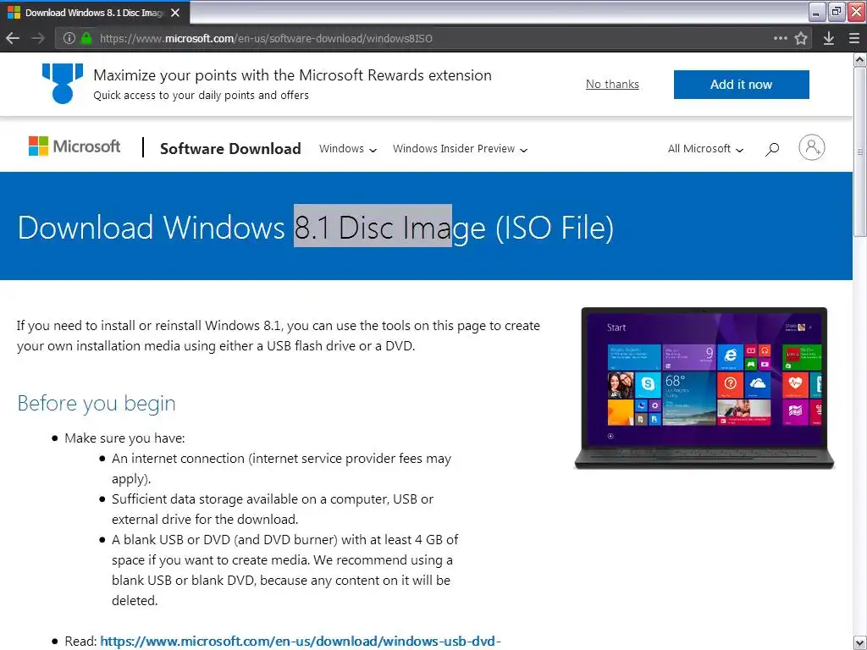Click the sign-in account avatar icon

[812, 147]
